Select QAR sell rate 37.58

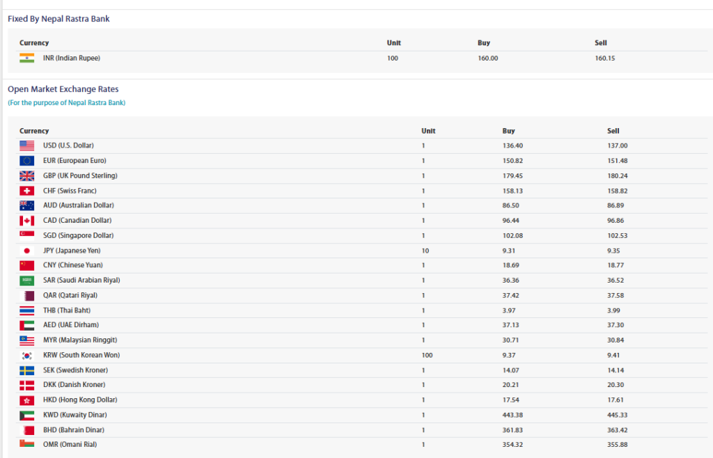[x=616, y=295]
